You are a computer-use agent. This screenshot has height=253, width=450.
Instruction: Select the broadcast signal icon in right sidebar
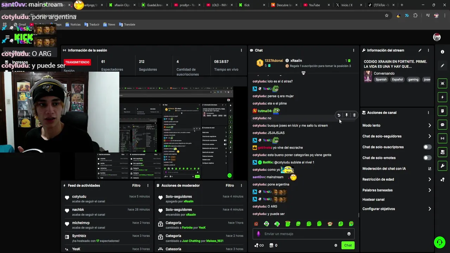442,138
